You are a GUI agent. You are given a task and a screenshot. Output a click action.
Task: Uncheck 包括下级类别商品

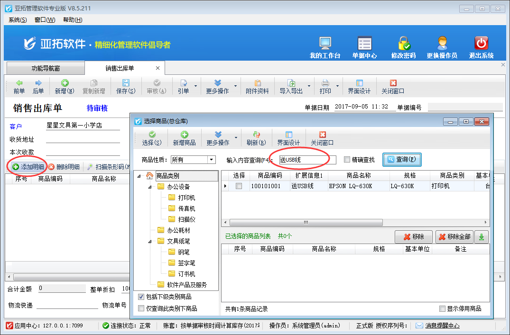click(141, 297)
